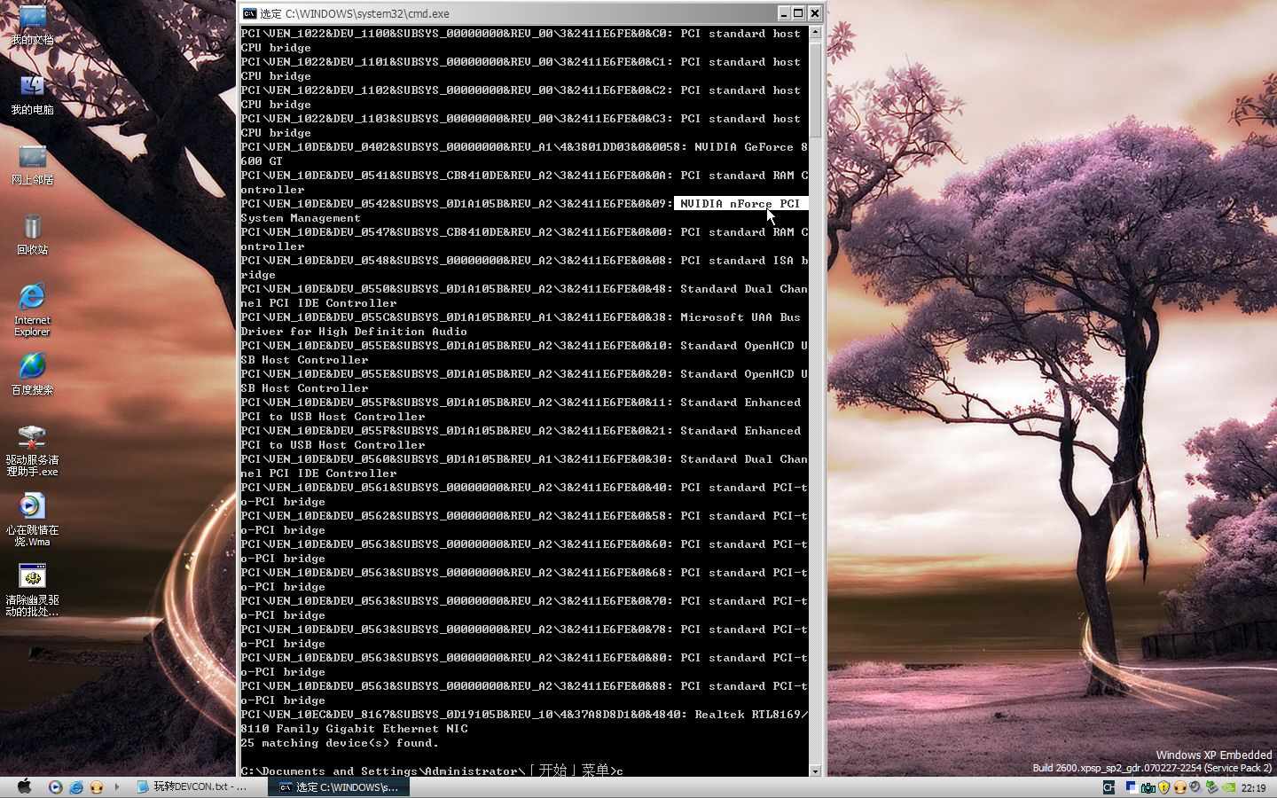This screenshot has height=798, width=1277.
Task: Launch Internet Explorer from the quick launch
Action: coord(76,786)
